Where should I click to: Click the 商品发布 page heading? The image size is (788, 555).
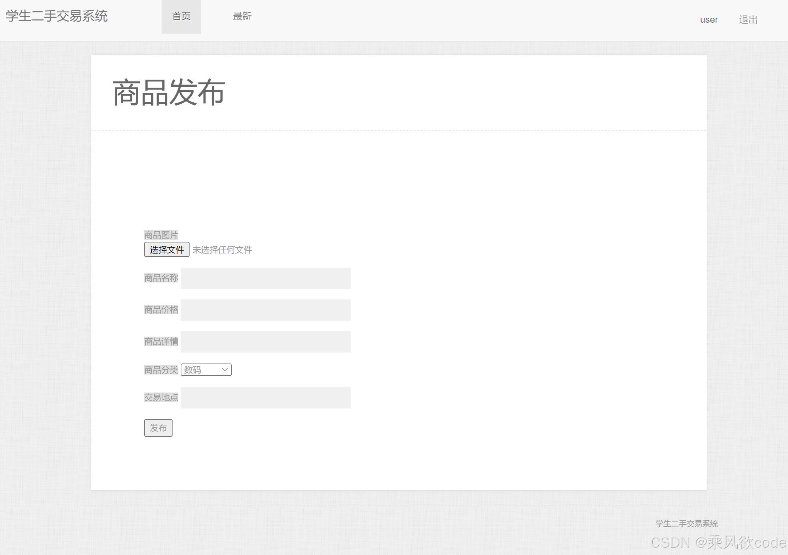pos(169,93)
